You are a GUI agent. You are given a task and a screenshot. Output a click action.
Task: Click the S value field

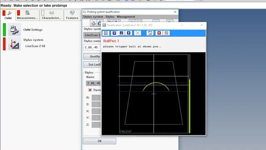point(96,104)
